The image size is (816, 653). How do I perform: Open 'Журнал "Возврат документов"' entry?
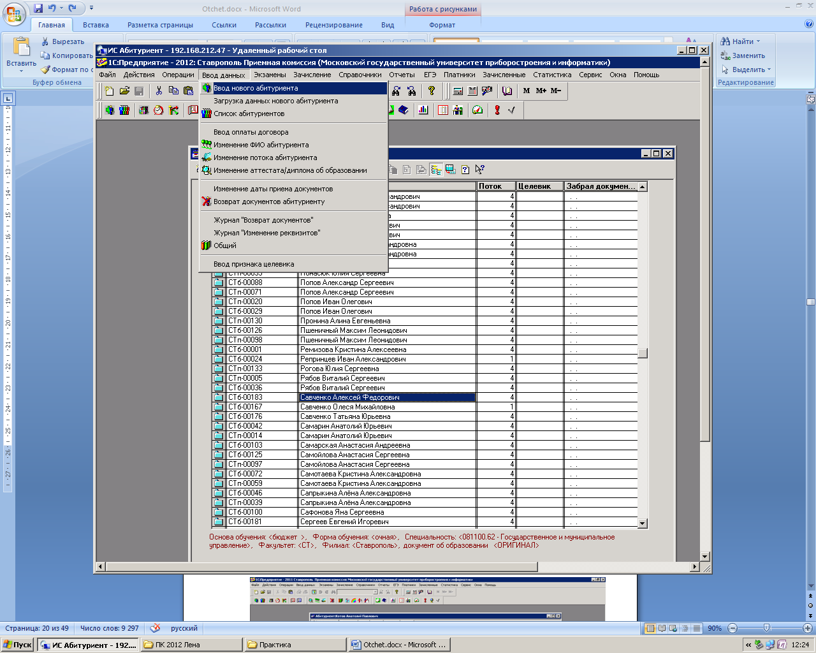click(294, 220)
